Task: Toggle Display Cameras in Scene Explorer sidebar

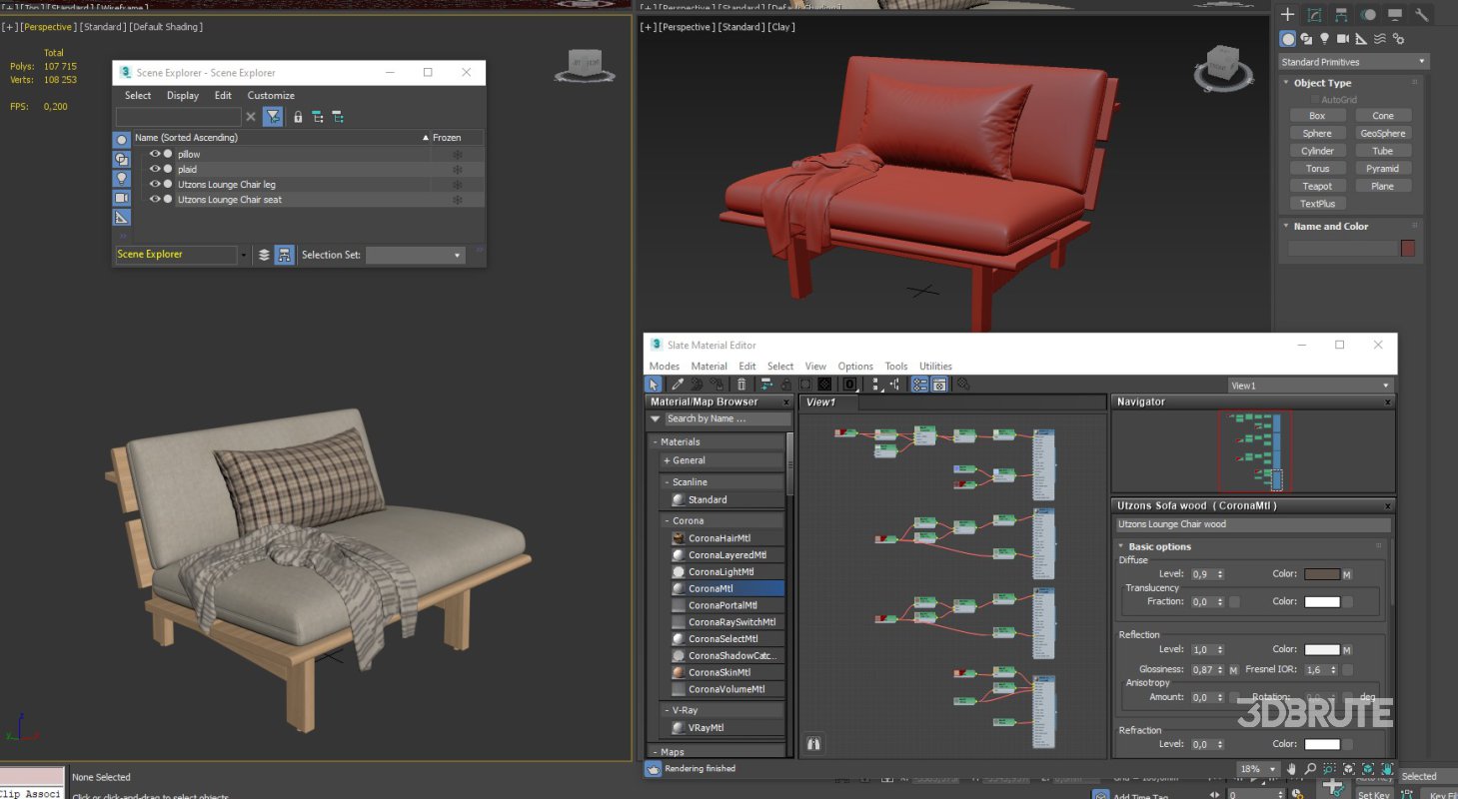Action: [x=121, y=198]
